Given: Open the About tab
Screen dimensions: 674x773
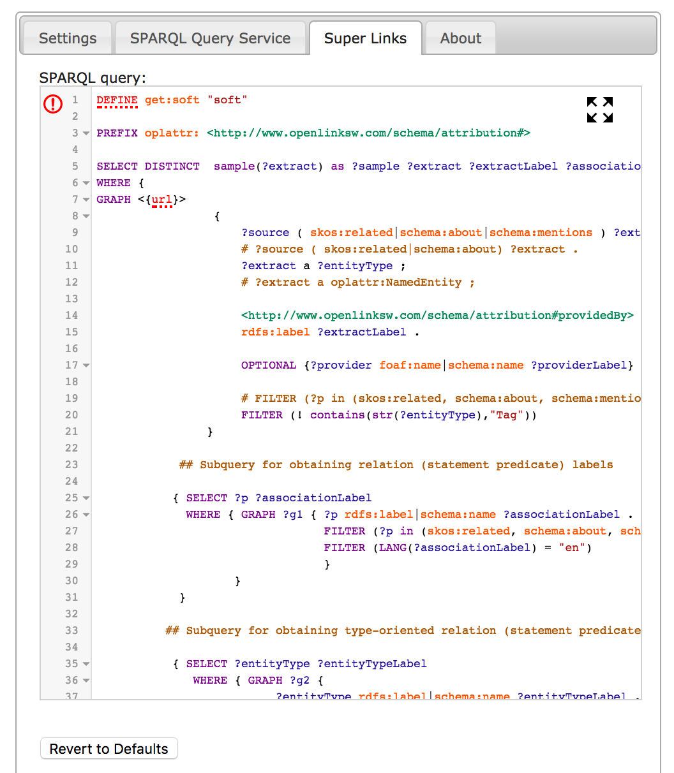Looking at the screenshot, I should [x=460, y=38].
